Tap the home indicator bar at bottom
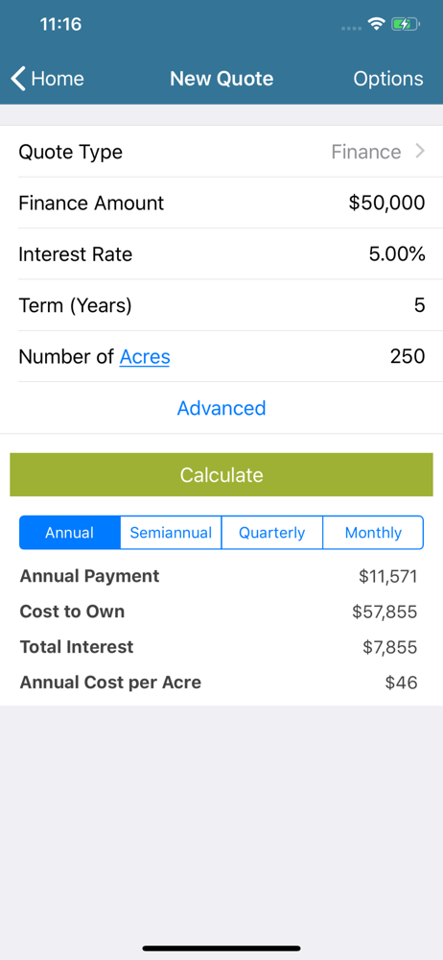 coord(221,948)
